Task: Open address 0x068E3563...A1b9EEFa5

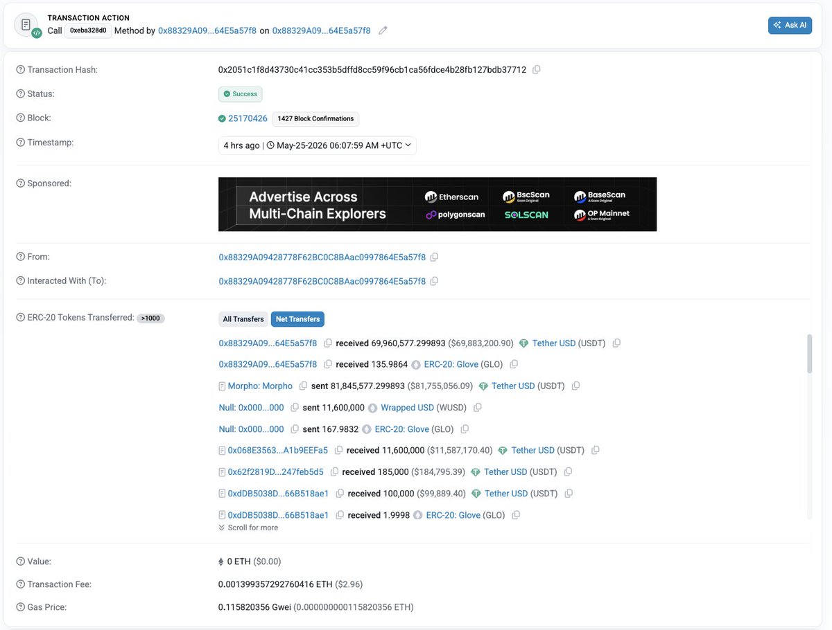Action: click(277, 450)
